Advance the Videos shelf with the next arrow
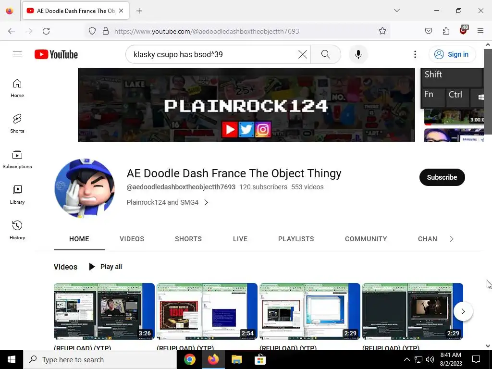 click(463, 311)
